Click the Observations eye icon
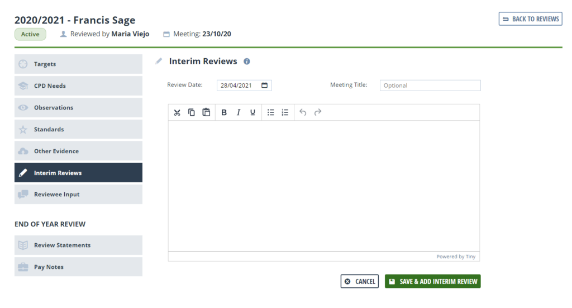The width and height of the screenshot is (572, 308). (x=23, y=107)
